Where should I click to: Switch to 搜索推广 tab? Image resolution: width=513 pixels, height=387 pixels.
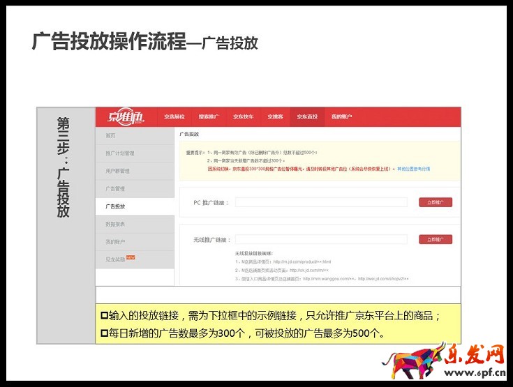209,117
